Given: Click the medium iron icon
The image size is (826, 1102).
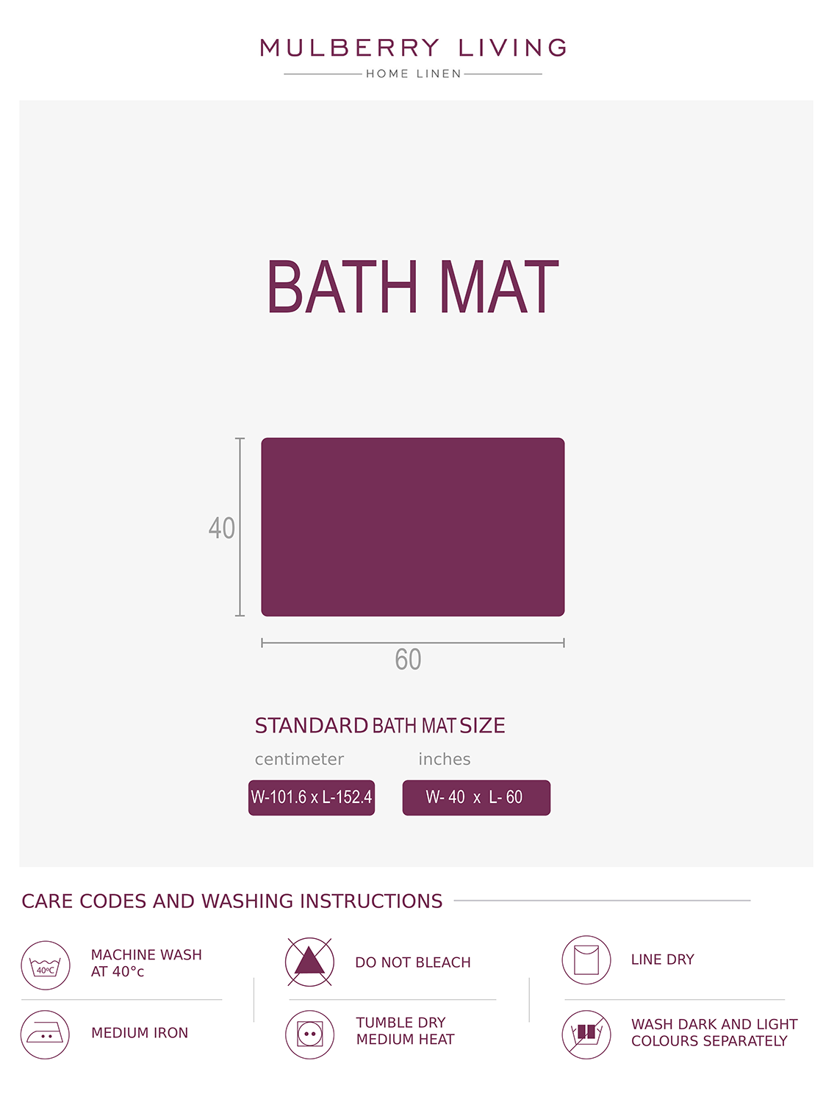Looking at the screenshot, I should 46,1034.
